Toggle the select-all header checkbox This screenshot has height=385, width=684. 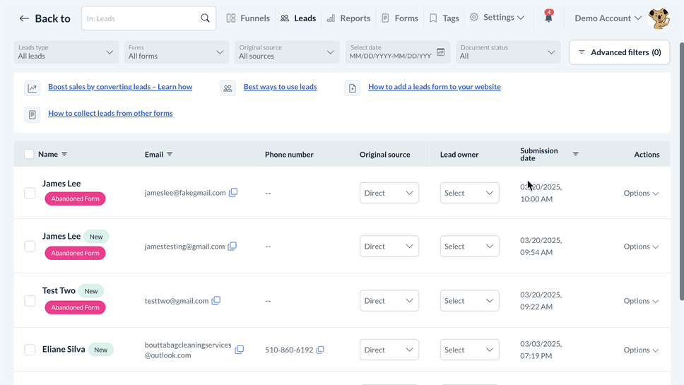coord(29,154)
